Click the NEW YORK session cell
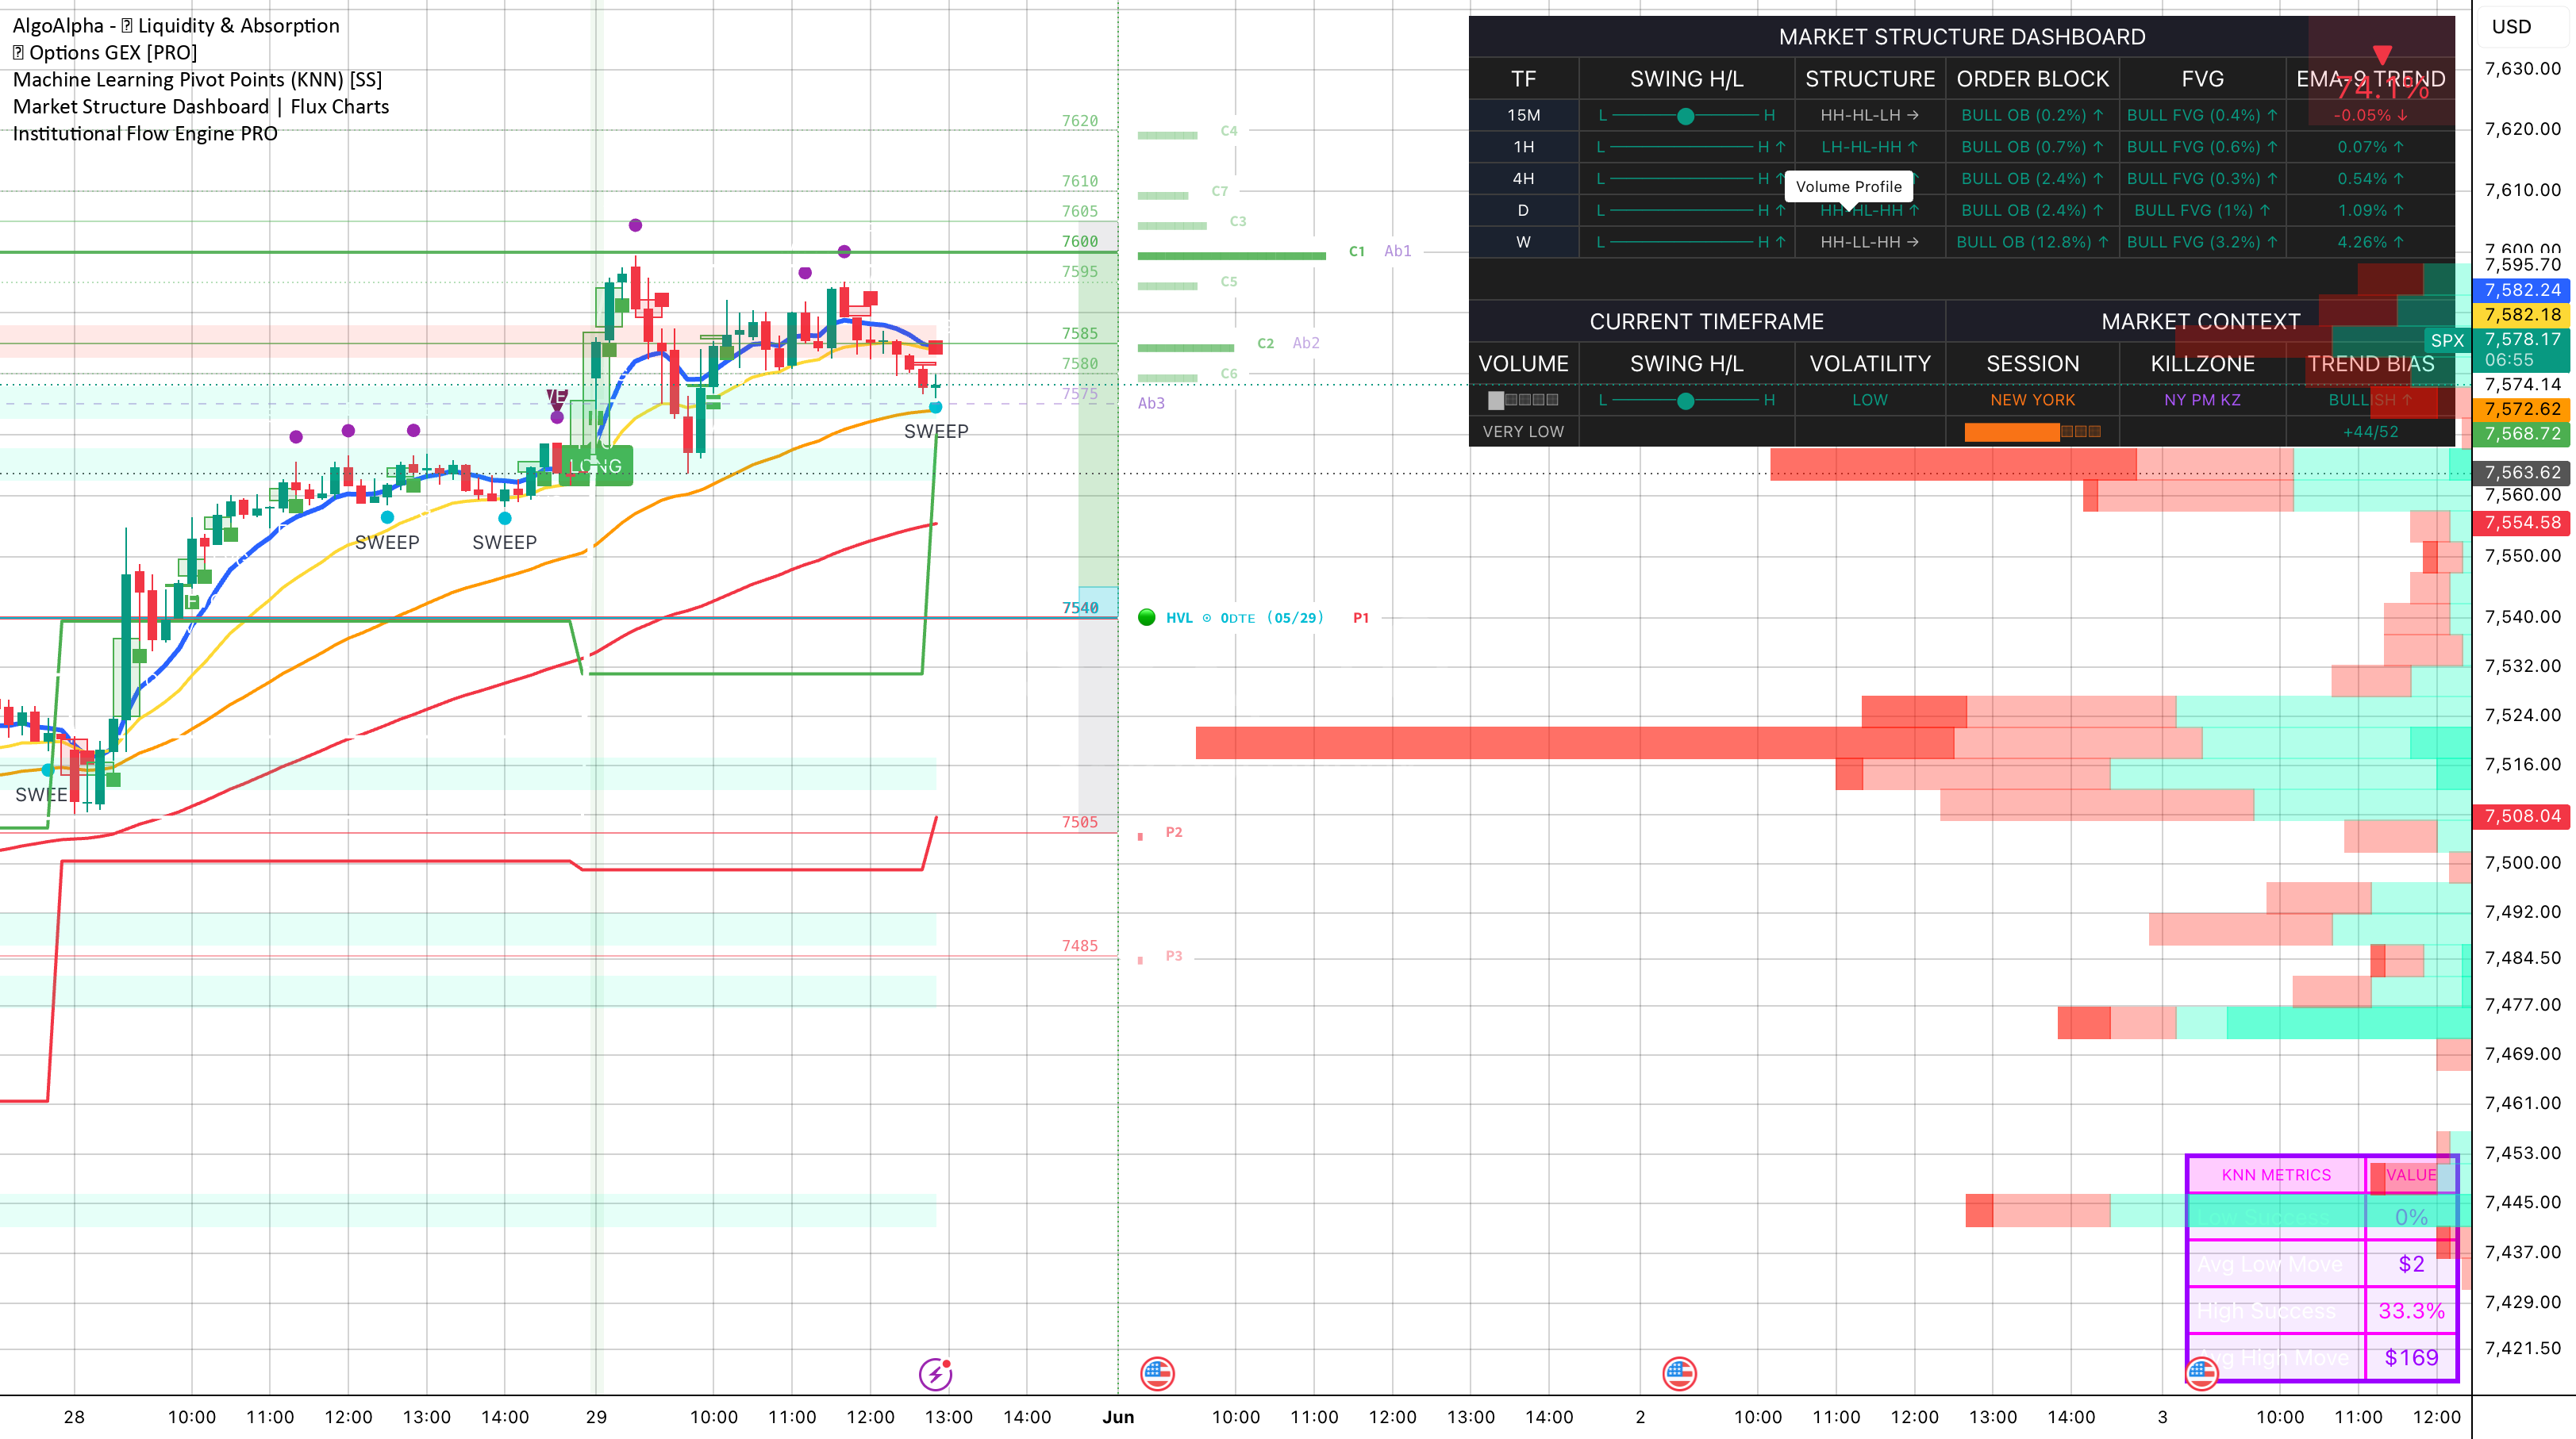The width and height of the screenshot is (2576, 1439). (x=2032, y=400)
